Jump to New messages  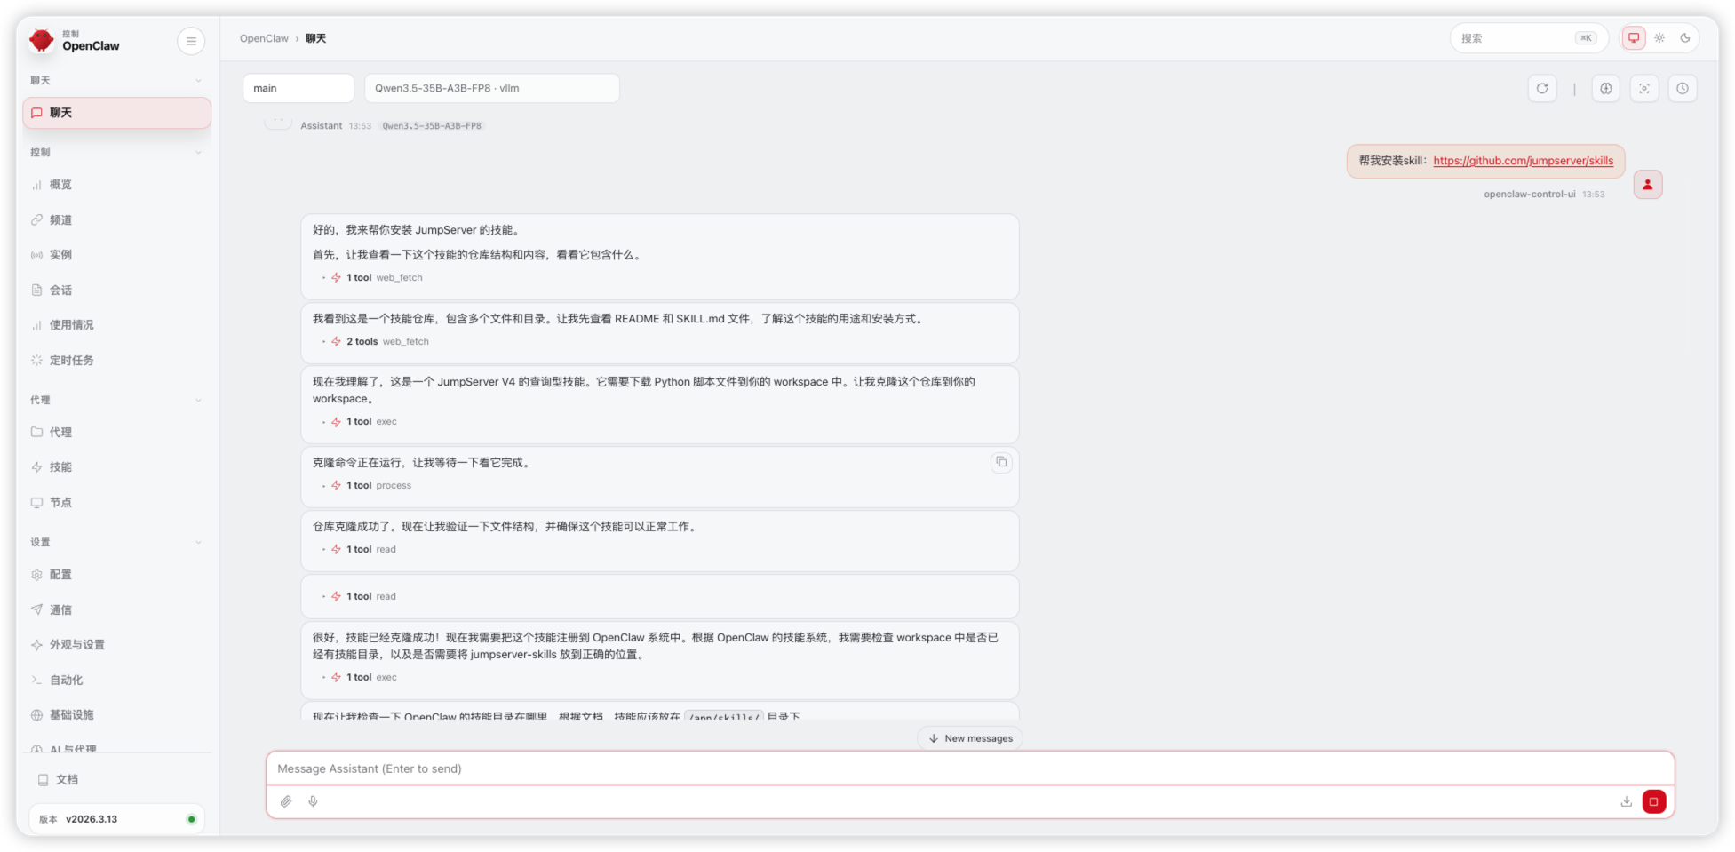tap(970, 738)
